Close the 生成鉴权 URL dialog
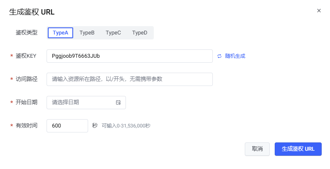Viewport: 330px width, 169px height. (319, 11)
